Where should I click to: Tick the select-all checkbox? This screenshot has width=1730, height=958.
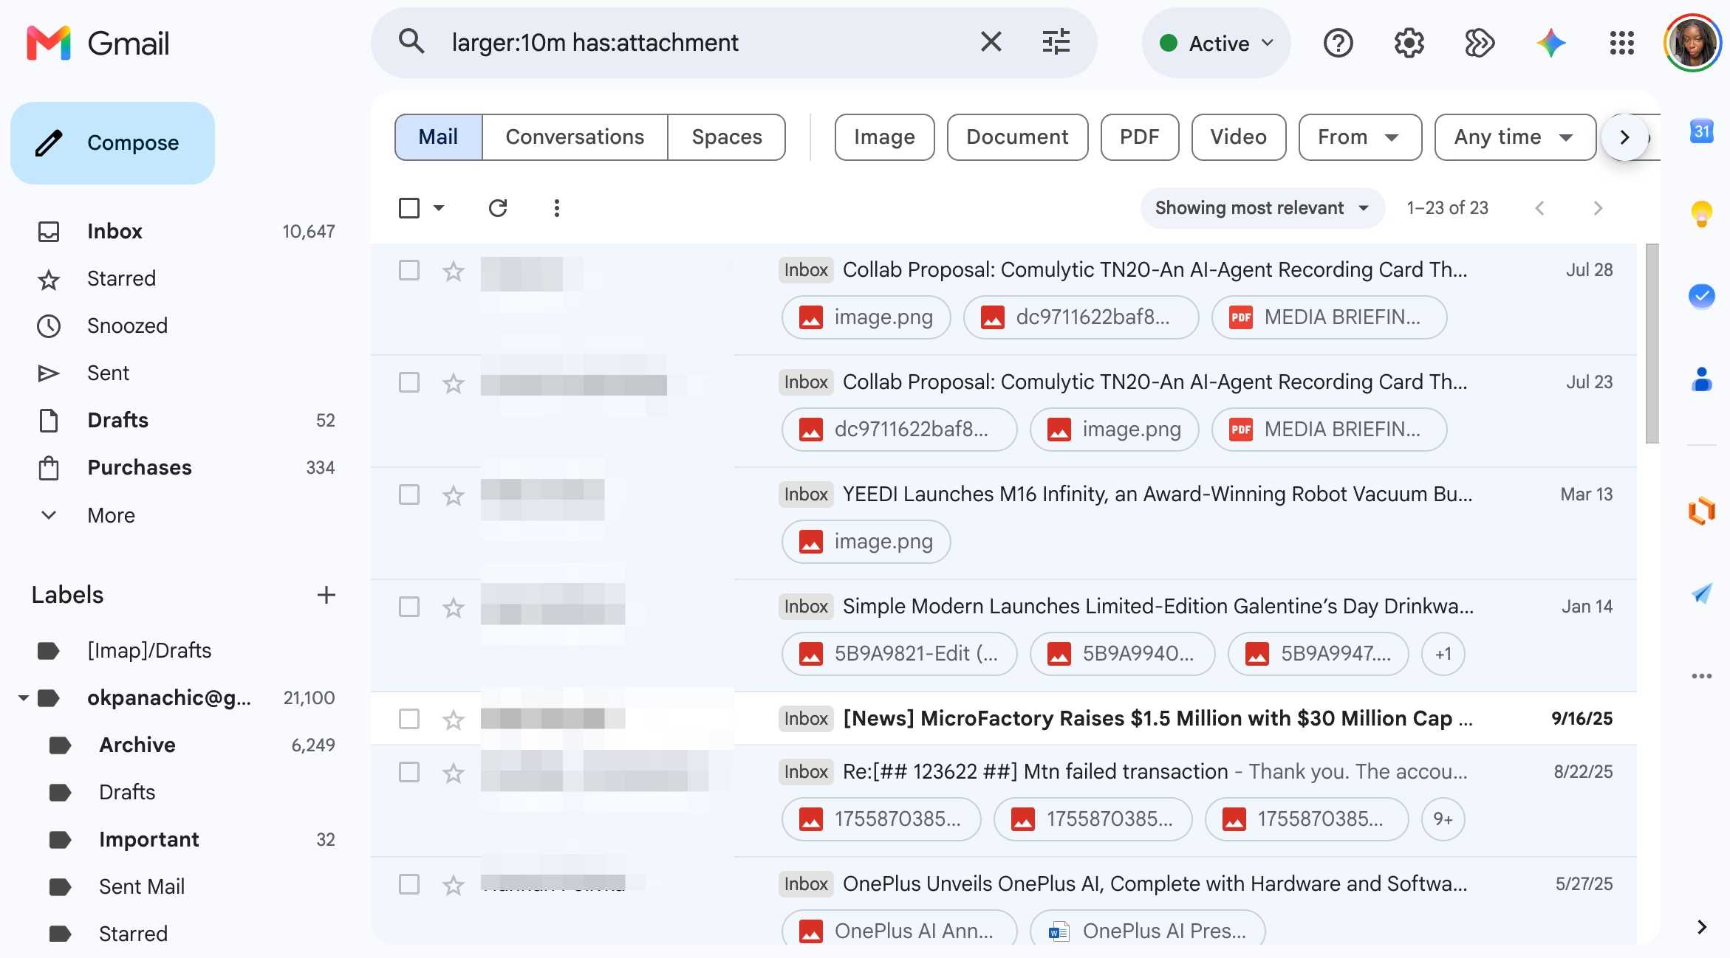(408, 208)
